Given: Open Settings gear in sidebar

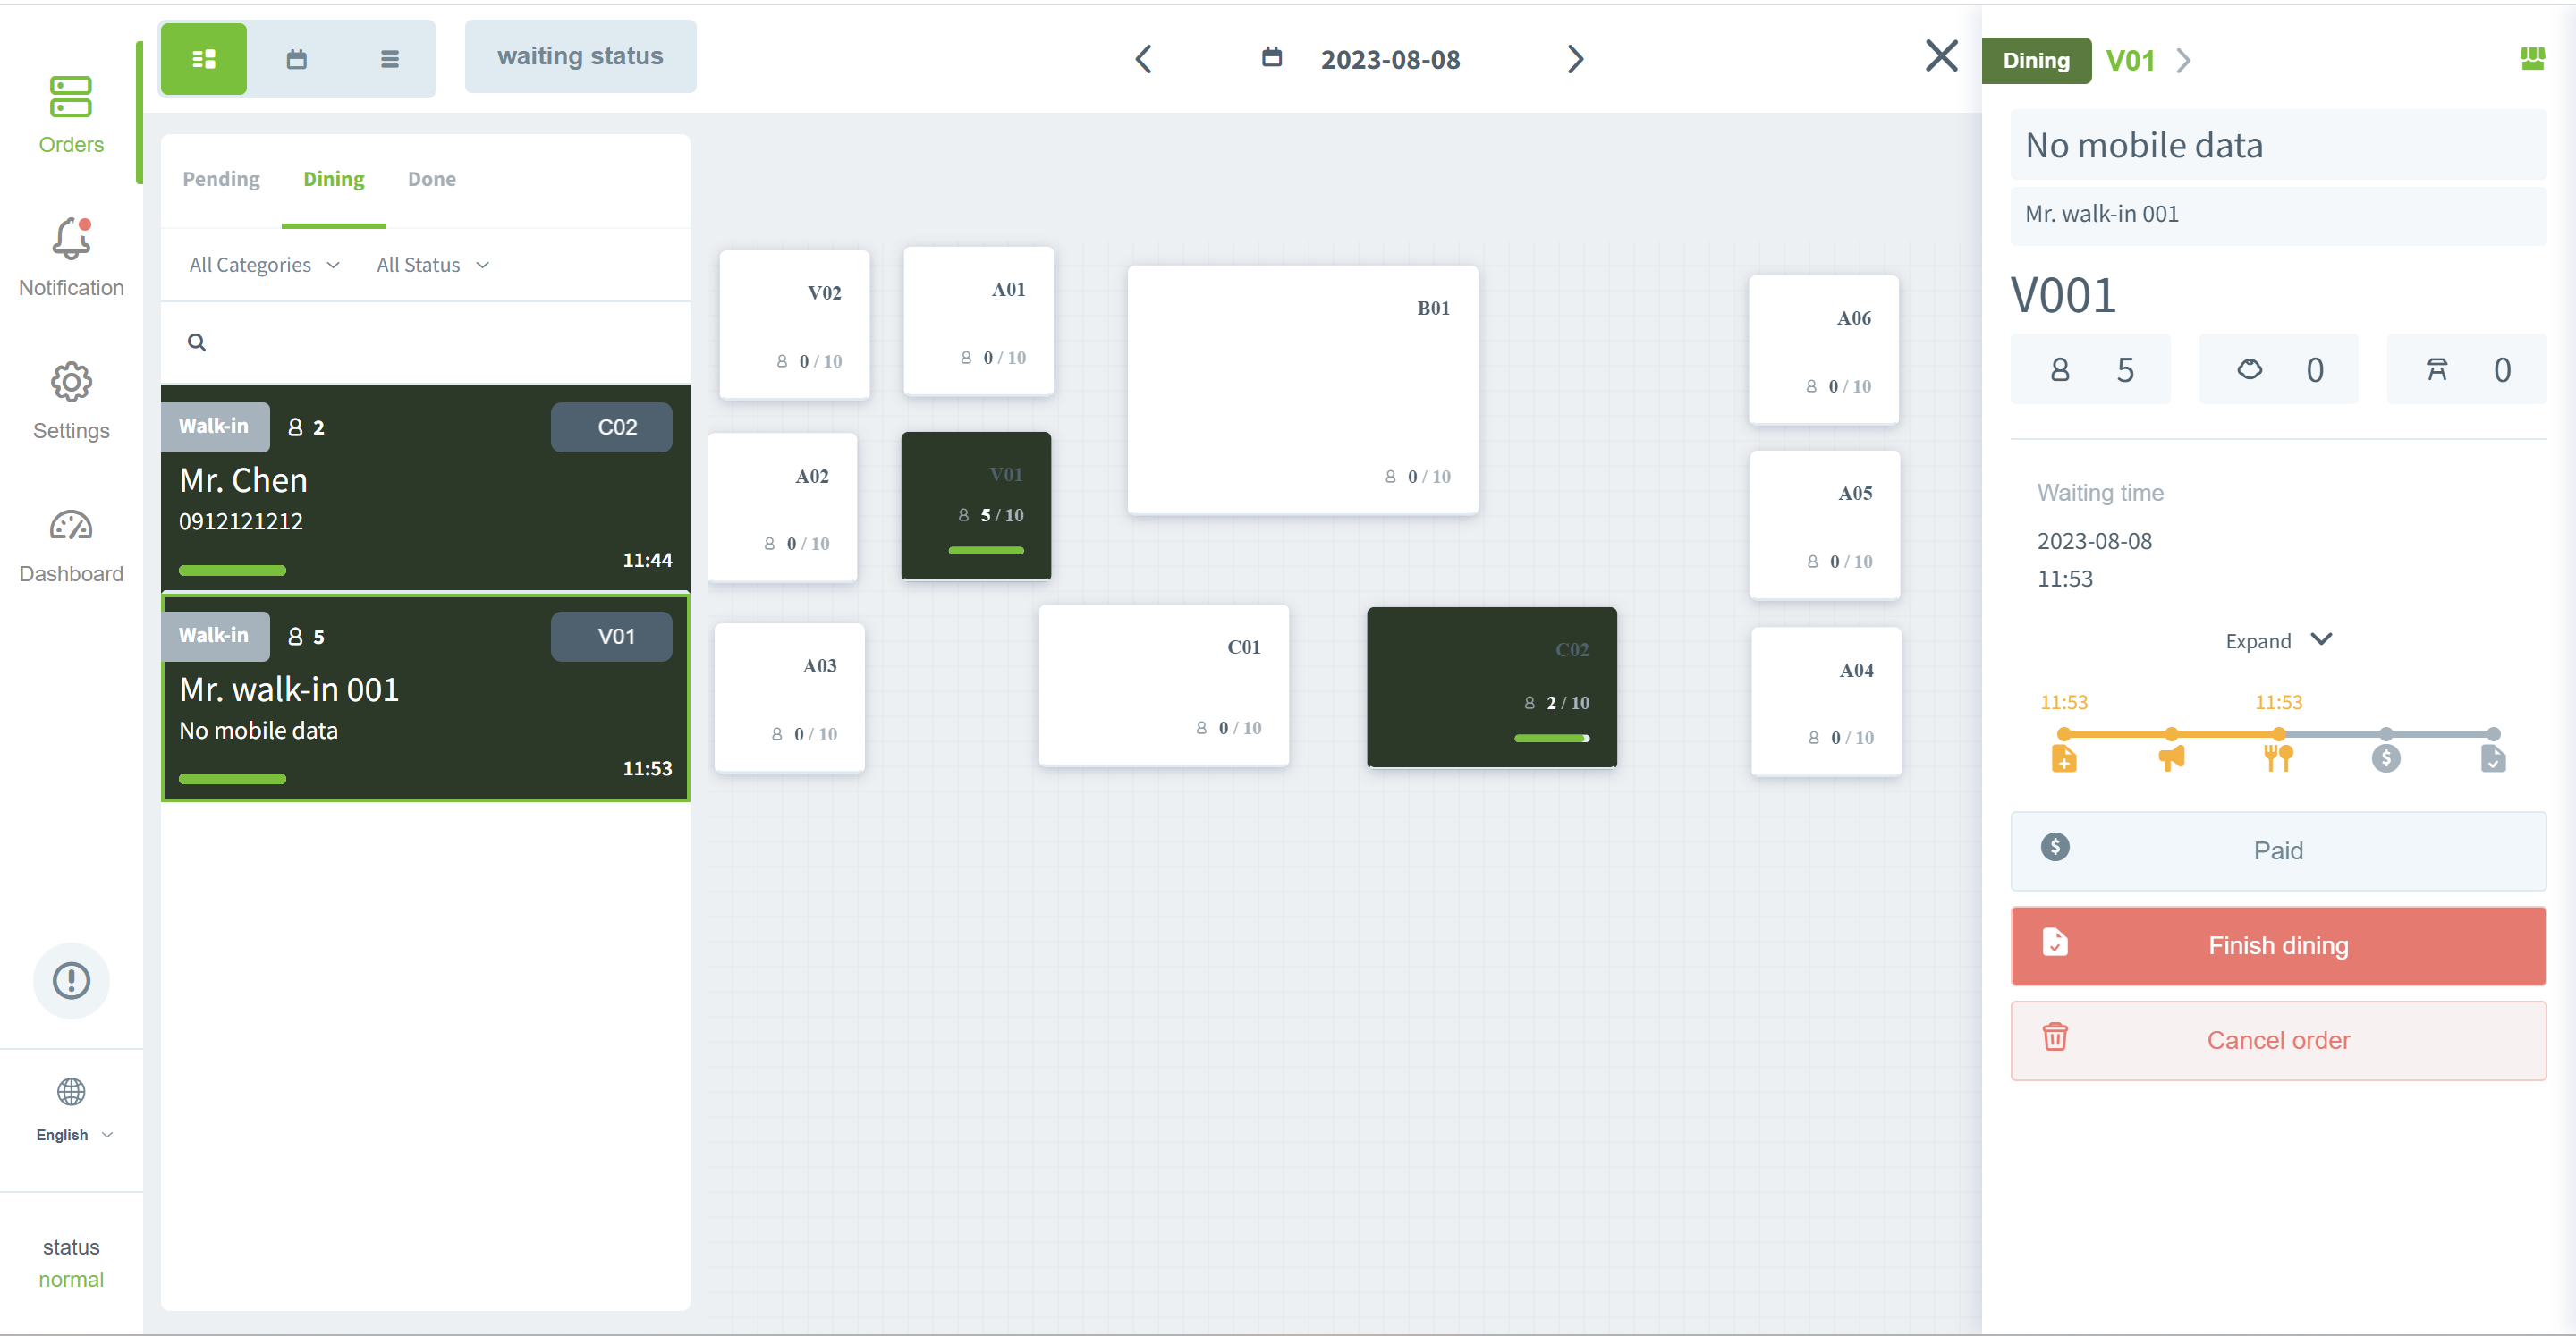Looking at the screenshot, I should click(x=71, y=383).
